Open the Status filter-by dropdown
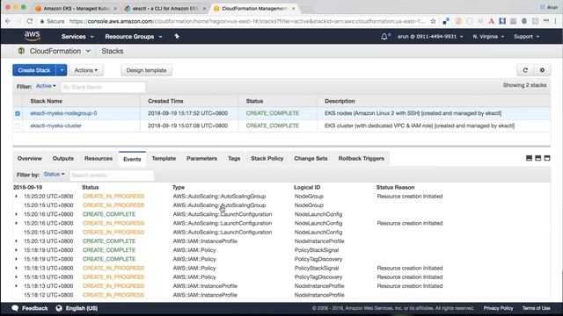Viewport: 563px width, 316px height. tap(54, 174)
